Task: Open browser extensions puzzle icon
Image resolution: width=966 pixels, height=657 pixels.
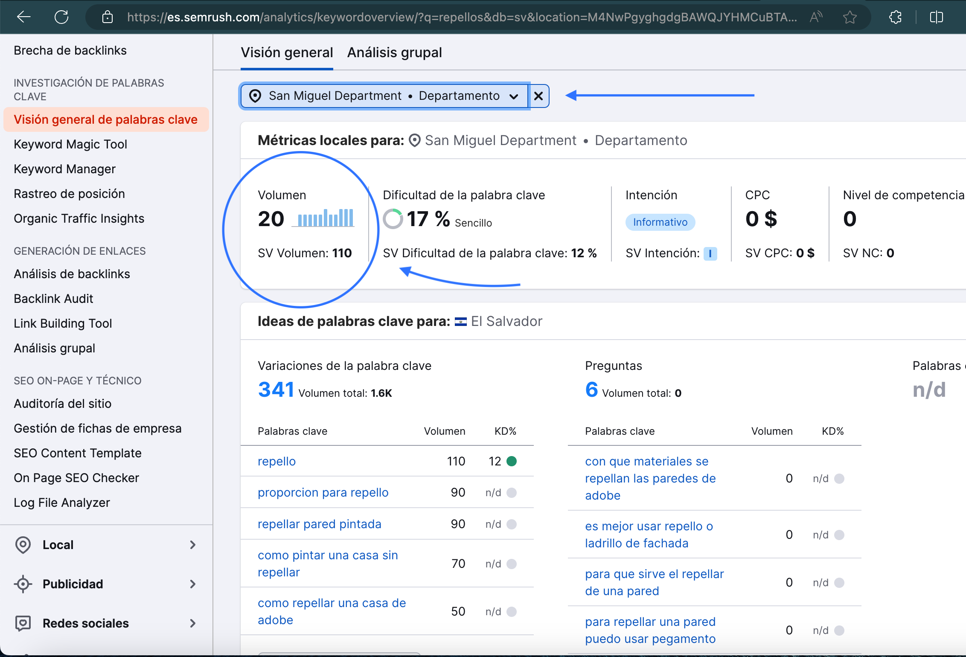Action: point(895,17)
